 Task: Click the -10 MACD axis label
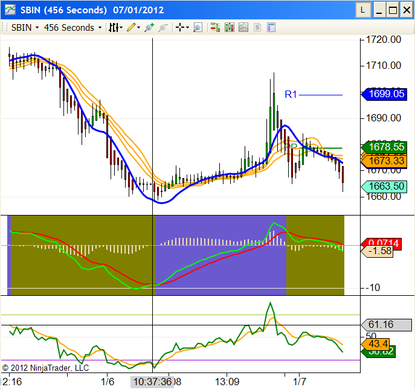373,287
